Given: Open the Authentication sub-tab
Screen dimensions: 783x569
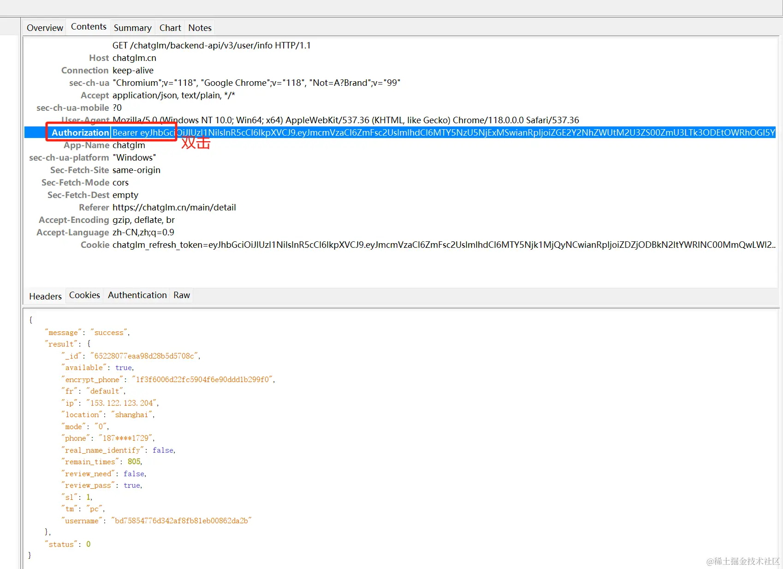Looking at the screenshot, I should coord(137,295).
